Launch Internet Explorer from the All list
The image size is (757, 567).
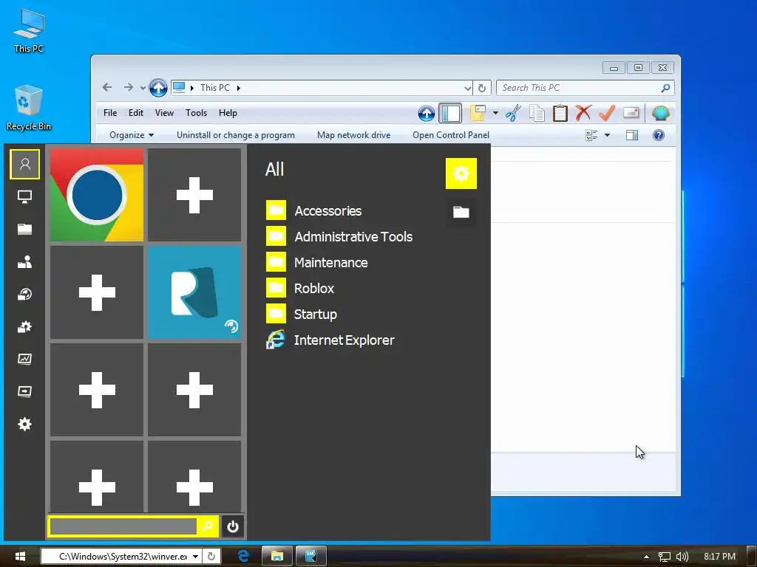330,340
